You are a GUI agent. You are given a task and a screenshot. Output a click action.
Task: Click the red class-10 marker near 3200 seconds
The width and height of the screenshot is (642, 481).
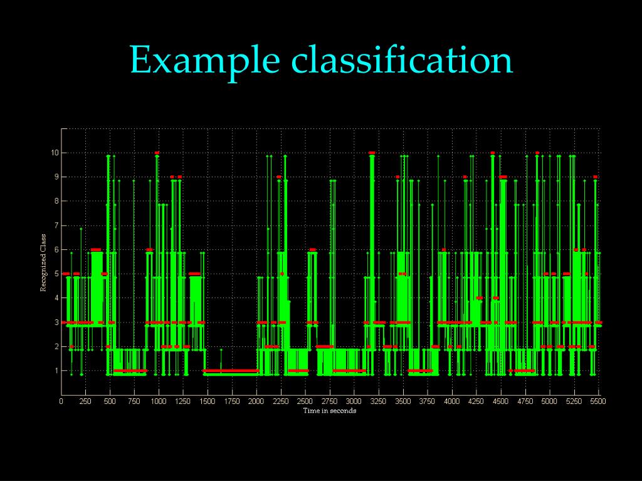pos(372,153)
